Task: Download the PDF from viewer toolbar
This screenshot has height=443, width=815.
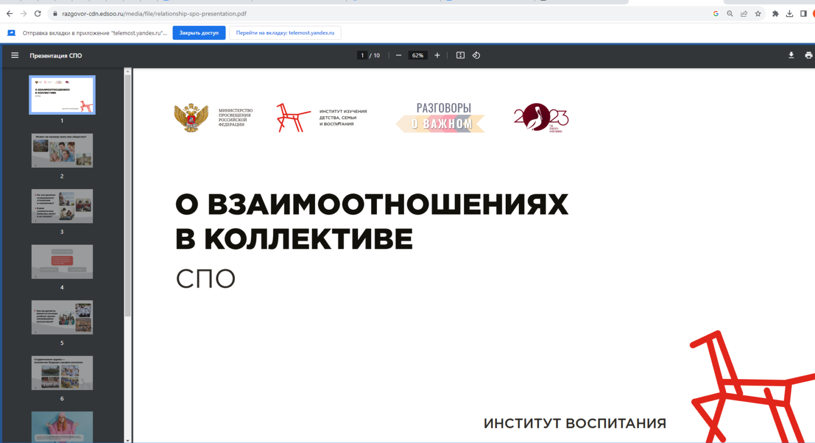Action: [x=791, y=56]
